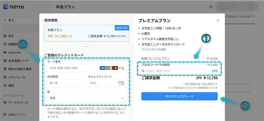The width and height of the screenshot is (264, 121).
Task: Click the total JPY ￥12,798 amount
Action: click(x=207, y=78)
